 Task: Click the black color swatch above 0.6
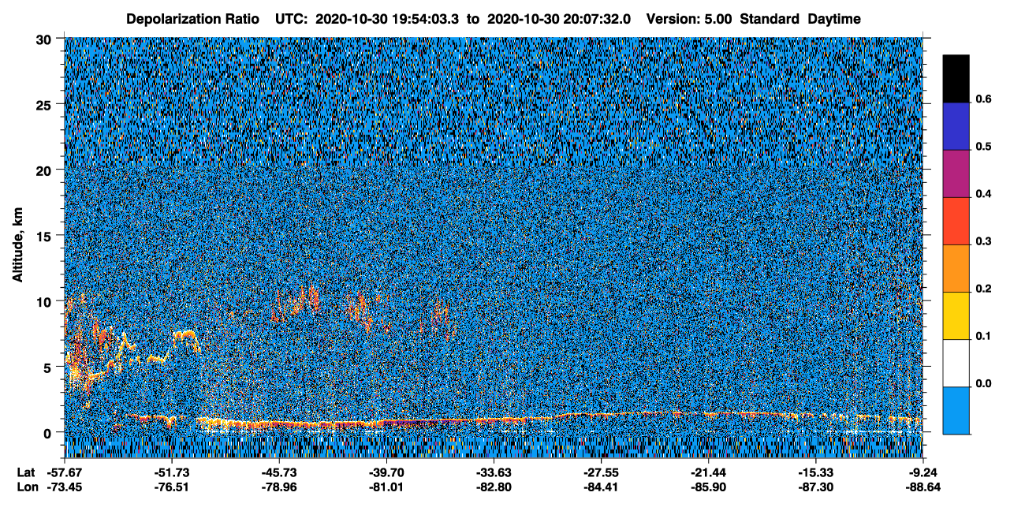pyautogui.click(x=956, y=78)
